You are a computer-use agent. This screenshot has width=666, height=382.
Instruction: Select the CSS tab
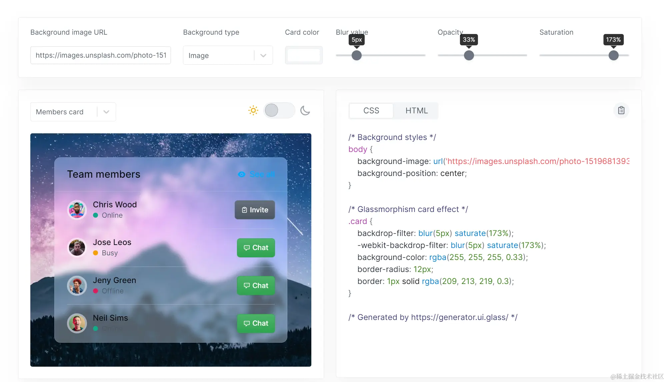tap(371, 111)
